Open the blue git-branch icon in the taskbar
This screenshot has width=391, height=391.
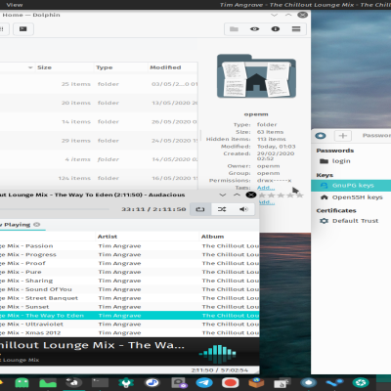(334, 383)
